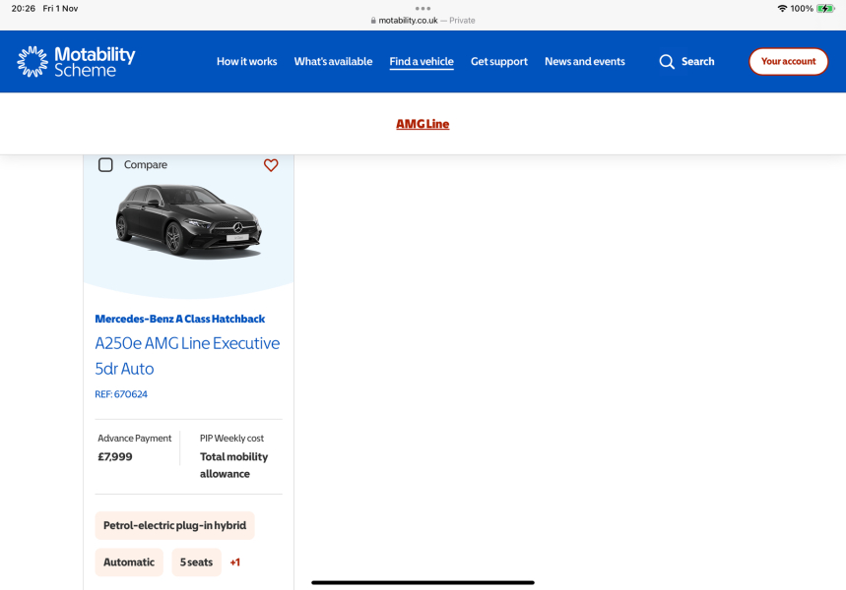The width and height of the screenshot is (846, 590).
Task: Click the £7,999 Advance Payment value
Action: tap(115, 457)
